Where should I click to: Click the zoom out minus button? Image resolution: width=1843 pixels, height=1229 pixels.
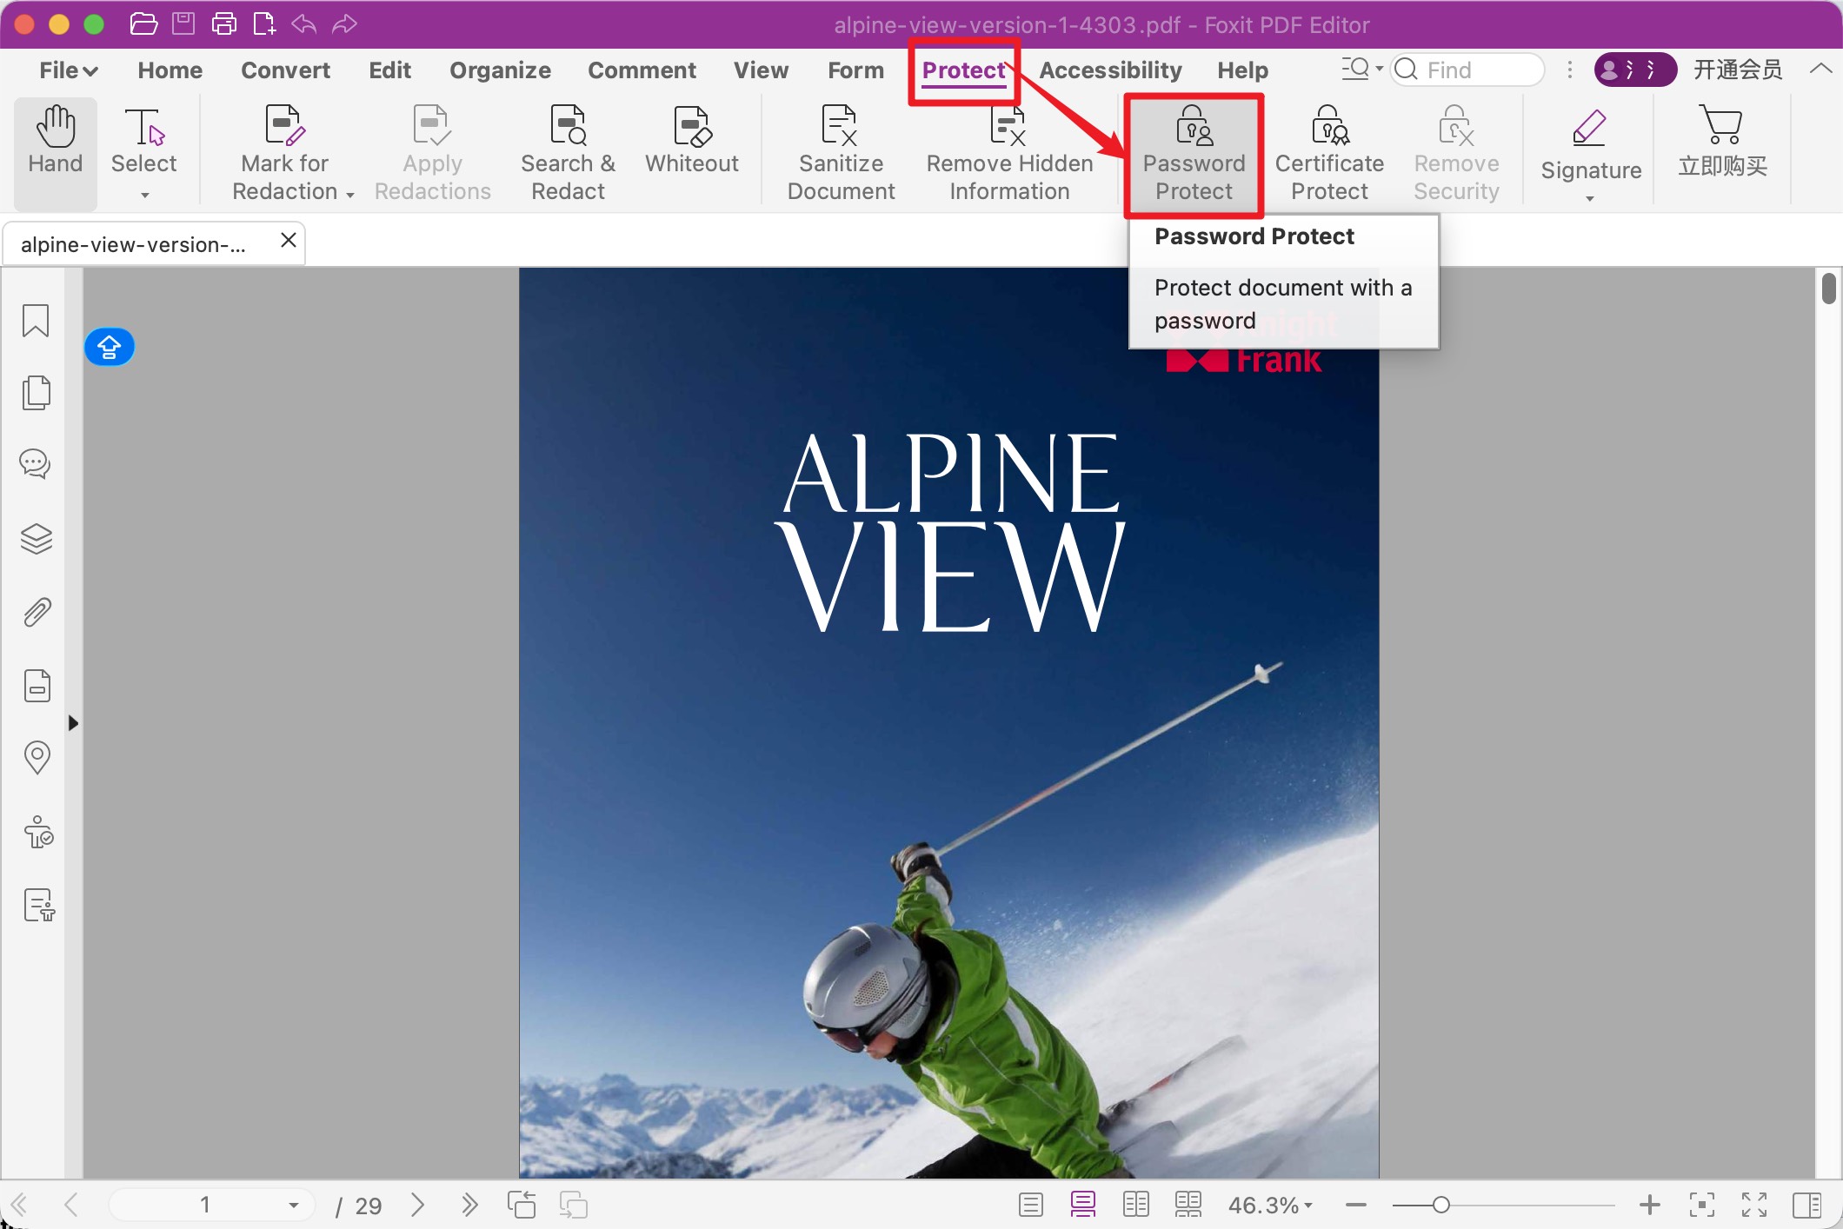[x=1356, y=1205]
